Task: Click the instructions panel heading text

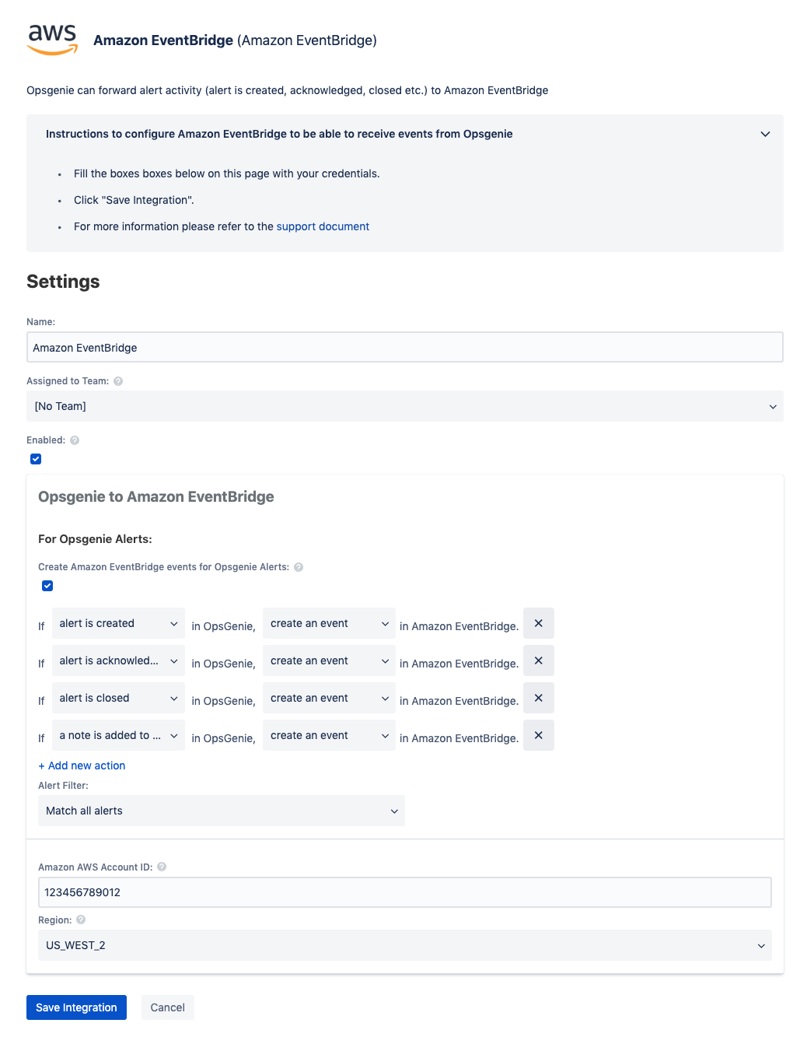Action: [x=279, y=134]
